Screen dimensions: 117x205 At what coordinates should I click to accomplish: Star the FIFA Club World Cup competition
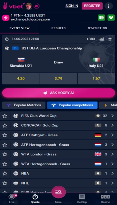[5, 116]
